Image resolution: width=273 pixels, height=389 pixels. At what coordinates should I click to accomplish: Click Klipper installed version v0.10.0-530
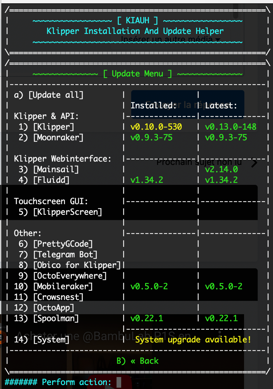156,127
